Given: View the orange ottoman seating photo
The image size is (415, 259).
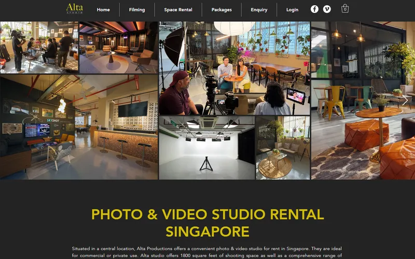Looking at the screenshot, I should 363,100.
